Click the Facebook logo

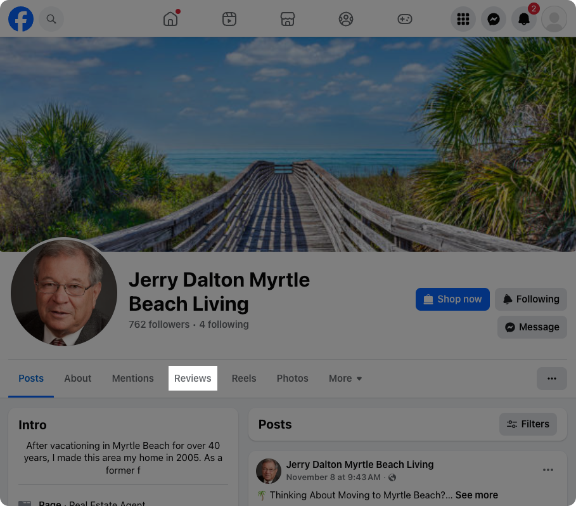(x=21, y=19)
